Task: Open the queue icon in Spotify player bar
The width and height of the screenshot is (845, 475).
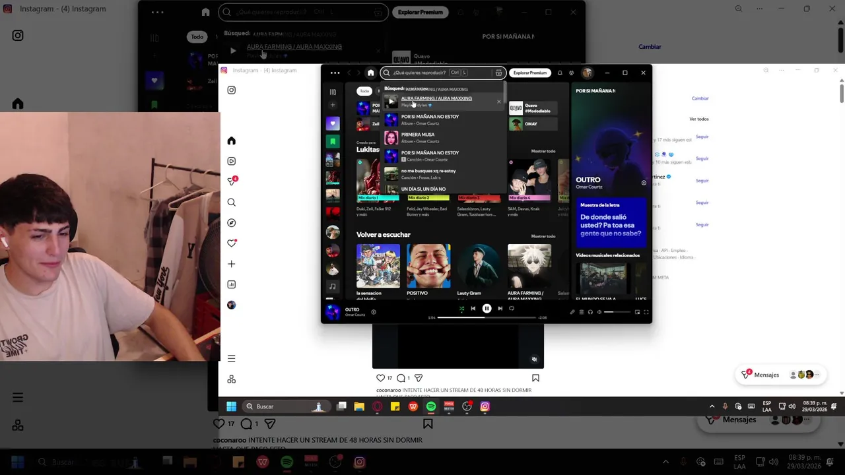Action: (x=582, y=312)
